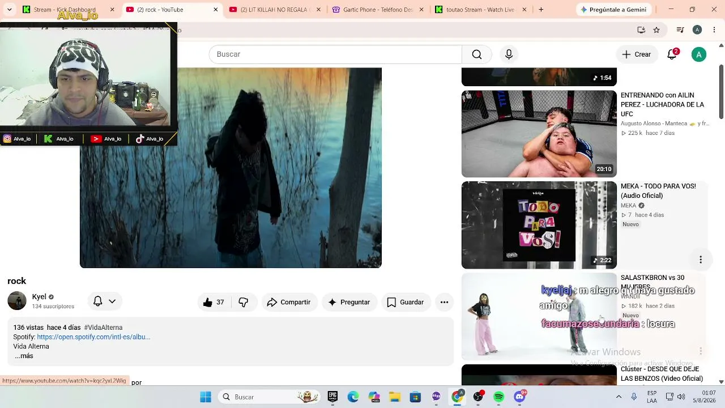725x408 pixels.
Task: Open options menu for MEKA video
Action: pos(701,260)
